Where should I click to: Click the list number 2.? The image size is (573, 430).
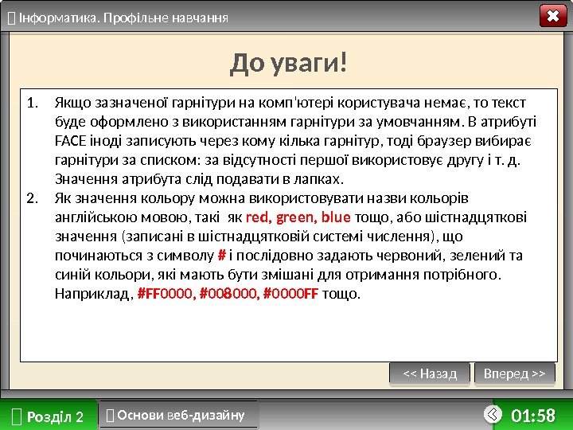(x=33, y=198)
